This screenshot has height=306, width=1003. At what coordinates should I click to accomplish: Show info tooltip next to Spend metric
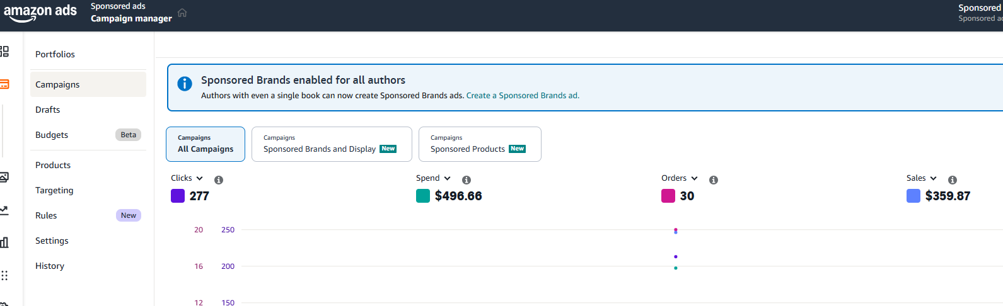pos(467,180)
